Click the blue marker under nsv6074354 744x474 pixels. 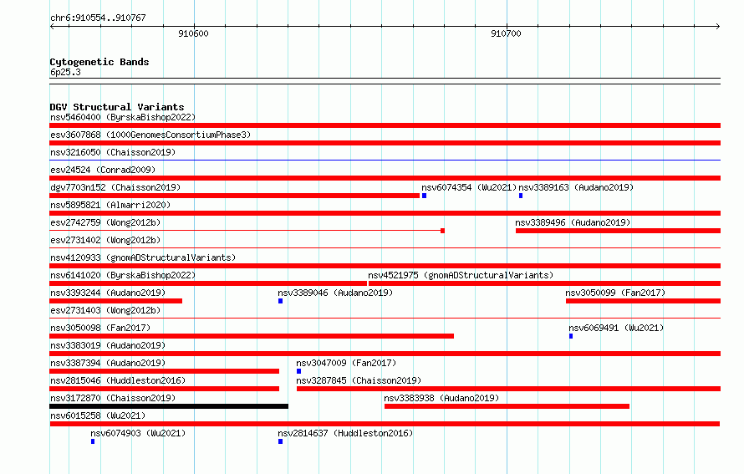coord(424,196)
